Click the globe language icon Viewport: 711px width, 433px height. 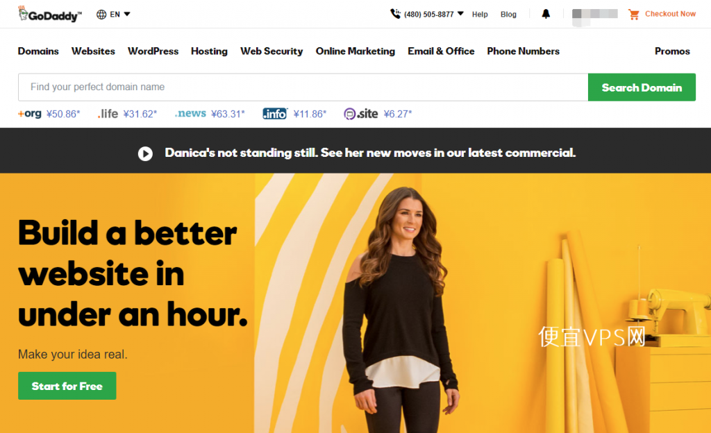pos(101,15)
